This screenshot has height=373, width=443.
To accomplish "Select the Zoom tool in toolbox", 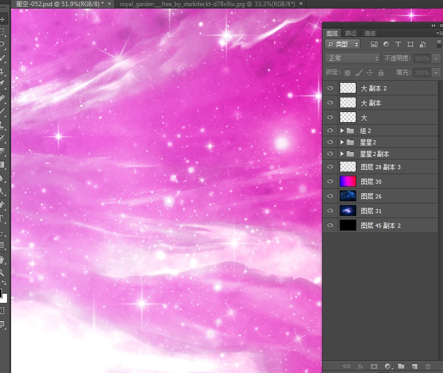I will [2, 273].
